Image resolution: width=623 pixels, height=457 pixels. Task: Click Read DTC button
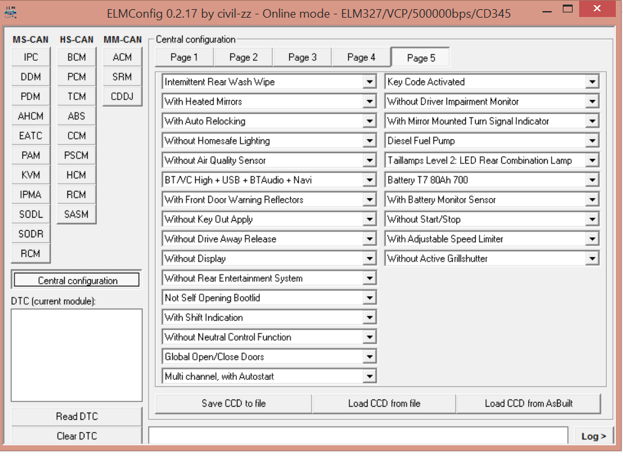point(77,416)
